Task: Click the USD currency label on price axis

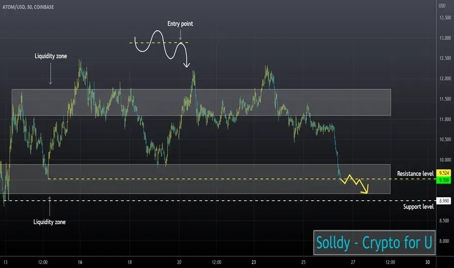Action: click(x=442, y=6)
